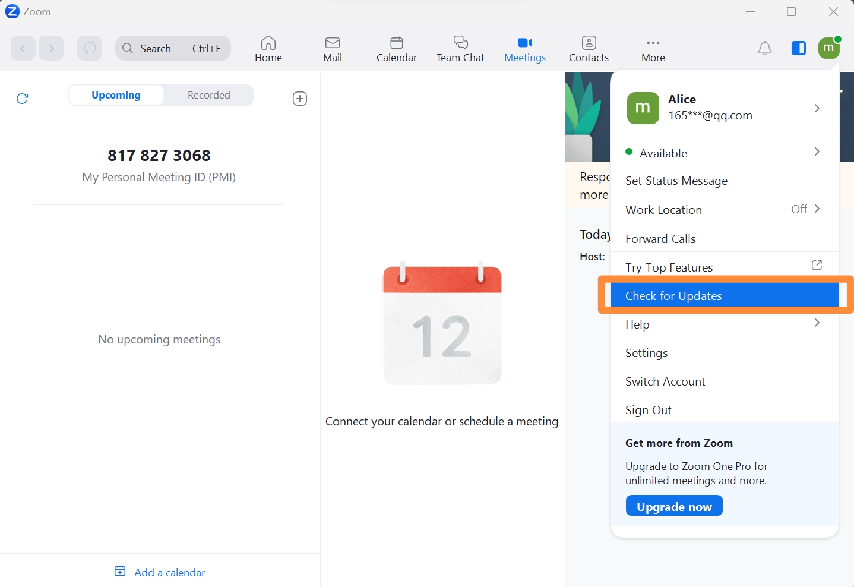The image size is (854, 587).
Task: Switch to the Recorded tab
Action: (208, 95)
